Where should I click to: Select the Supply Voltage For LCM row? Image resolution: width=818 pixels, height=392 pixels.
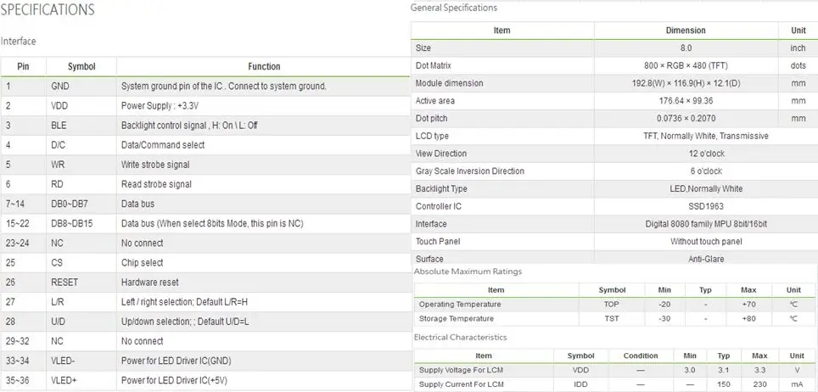point(614,370)
